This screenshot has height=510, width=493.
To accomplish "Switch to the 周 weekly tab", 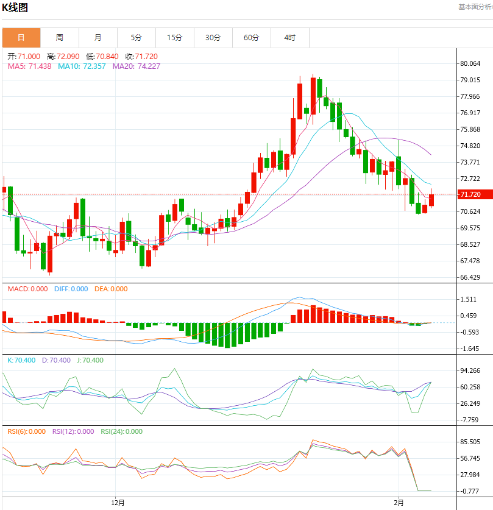I will pos(60,38).
